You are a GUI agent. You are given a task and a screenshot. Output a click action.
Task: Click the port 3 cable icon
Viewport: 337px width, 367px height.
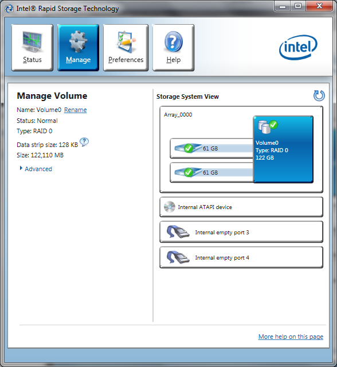pos(178,232)
